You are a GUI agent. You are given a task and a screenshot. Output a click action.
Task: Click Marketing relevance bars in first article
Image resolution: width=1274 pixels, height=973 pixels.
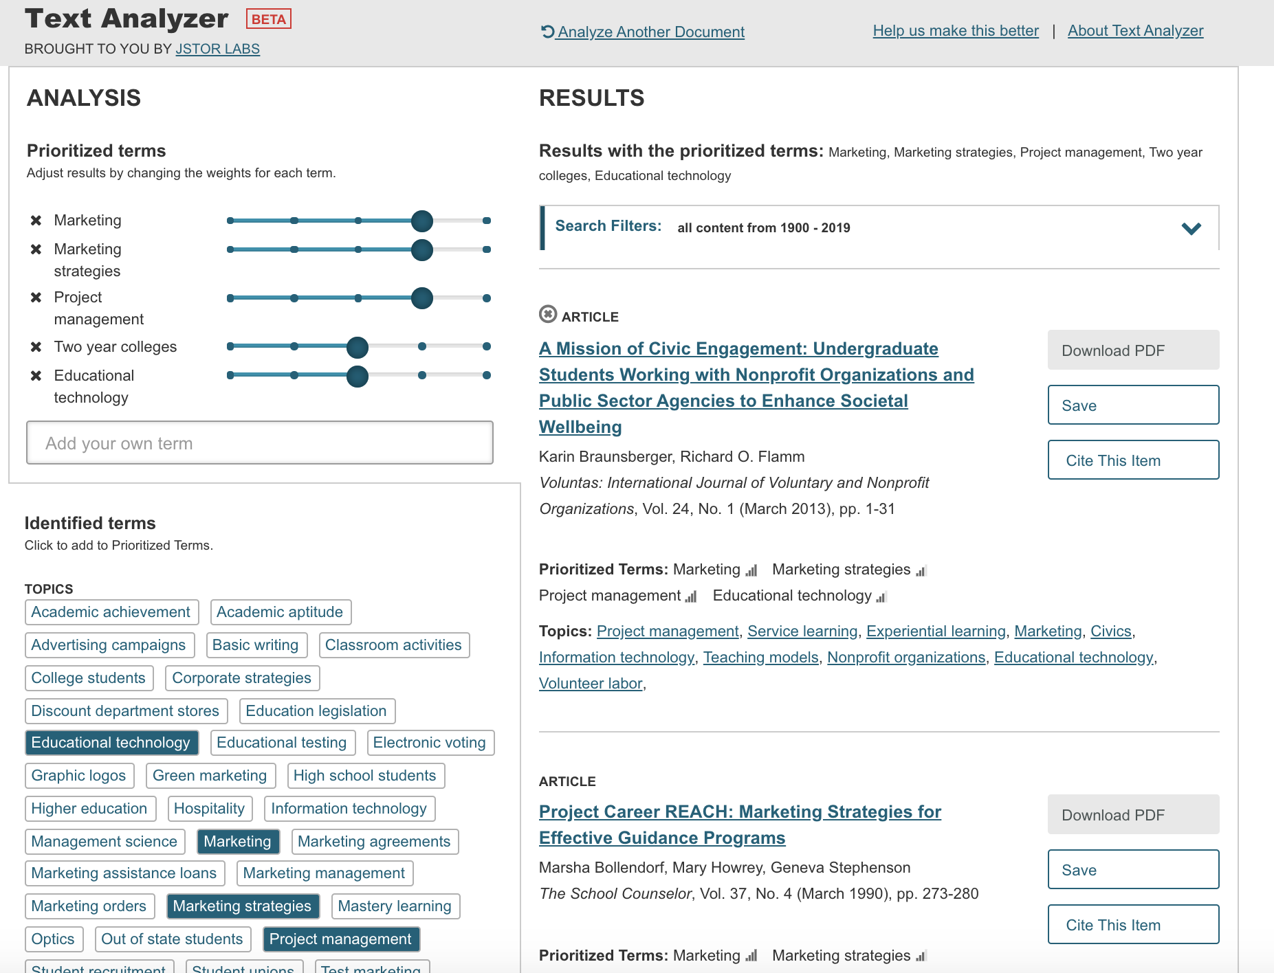(751, 570)
